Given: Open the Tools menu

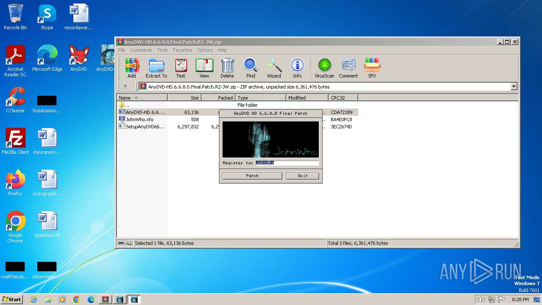Looking at the screenshot, I should [x=163, y=50].
